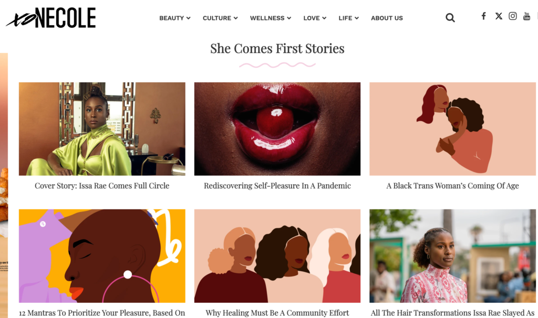The height and width of the screenshot is (318, 538).
Task: Expand the Love navigation menu
Action: click(315, 18)
